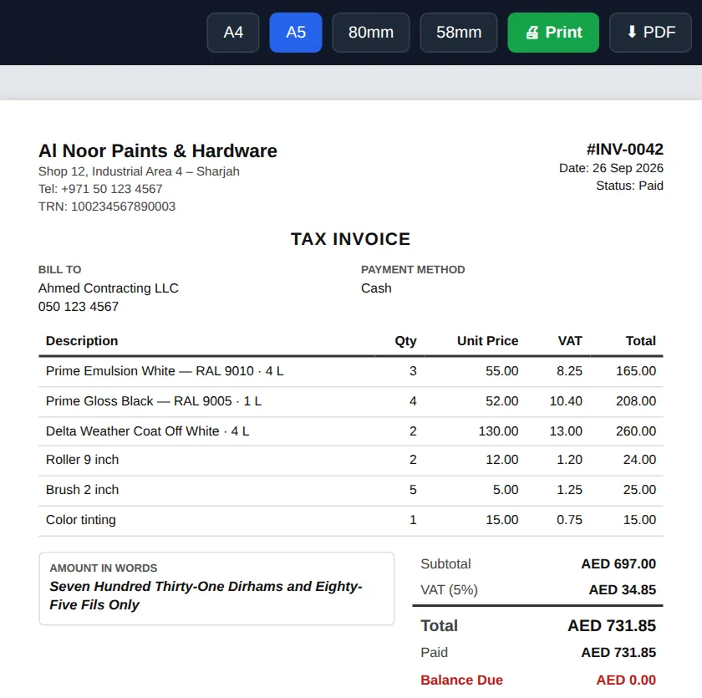Click the Subtotal AED 697.00 value
702x698 pixels.
click(x=618, y=564)
